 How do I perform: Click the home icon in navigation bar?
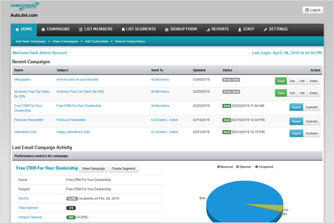click(17, 30)
